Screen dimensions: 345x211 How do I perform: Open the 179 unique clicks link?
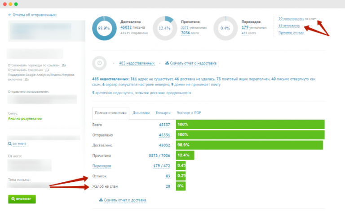pos(245,27)
